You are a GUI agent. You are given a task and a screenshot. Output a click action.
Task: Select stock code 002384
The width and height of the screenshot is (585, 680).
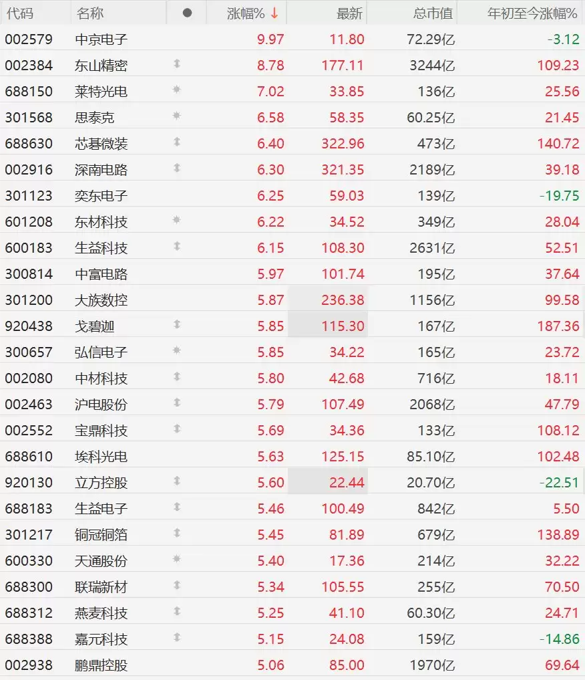[29, 66]
